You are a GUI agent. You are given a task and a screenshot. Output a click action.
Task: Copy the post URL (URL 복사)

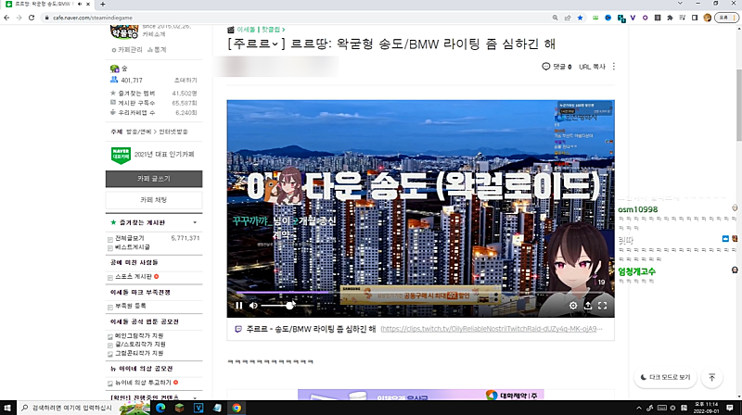(592, 67)
